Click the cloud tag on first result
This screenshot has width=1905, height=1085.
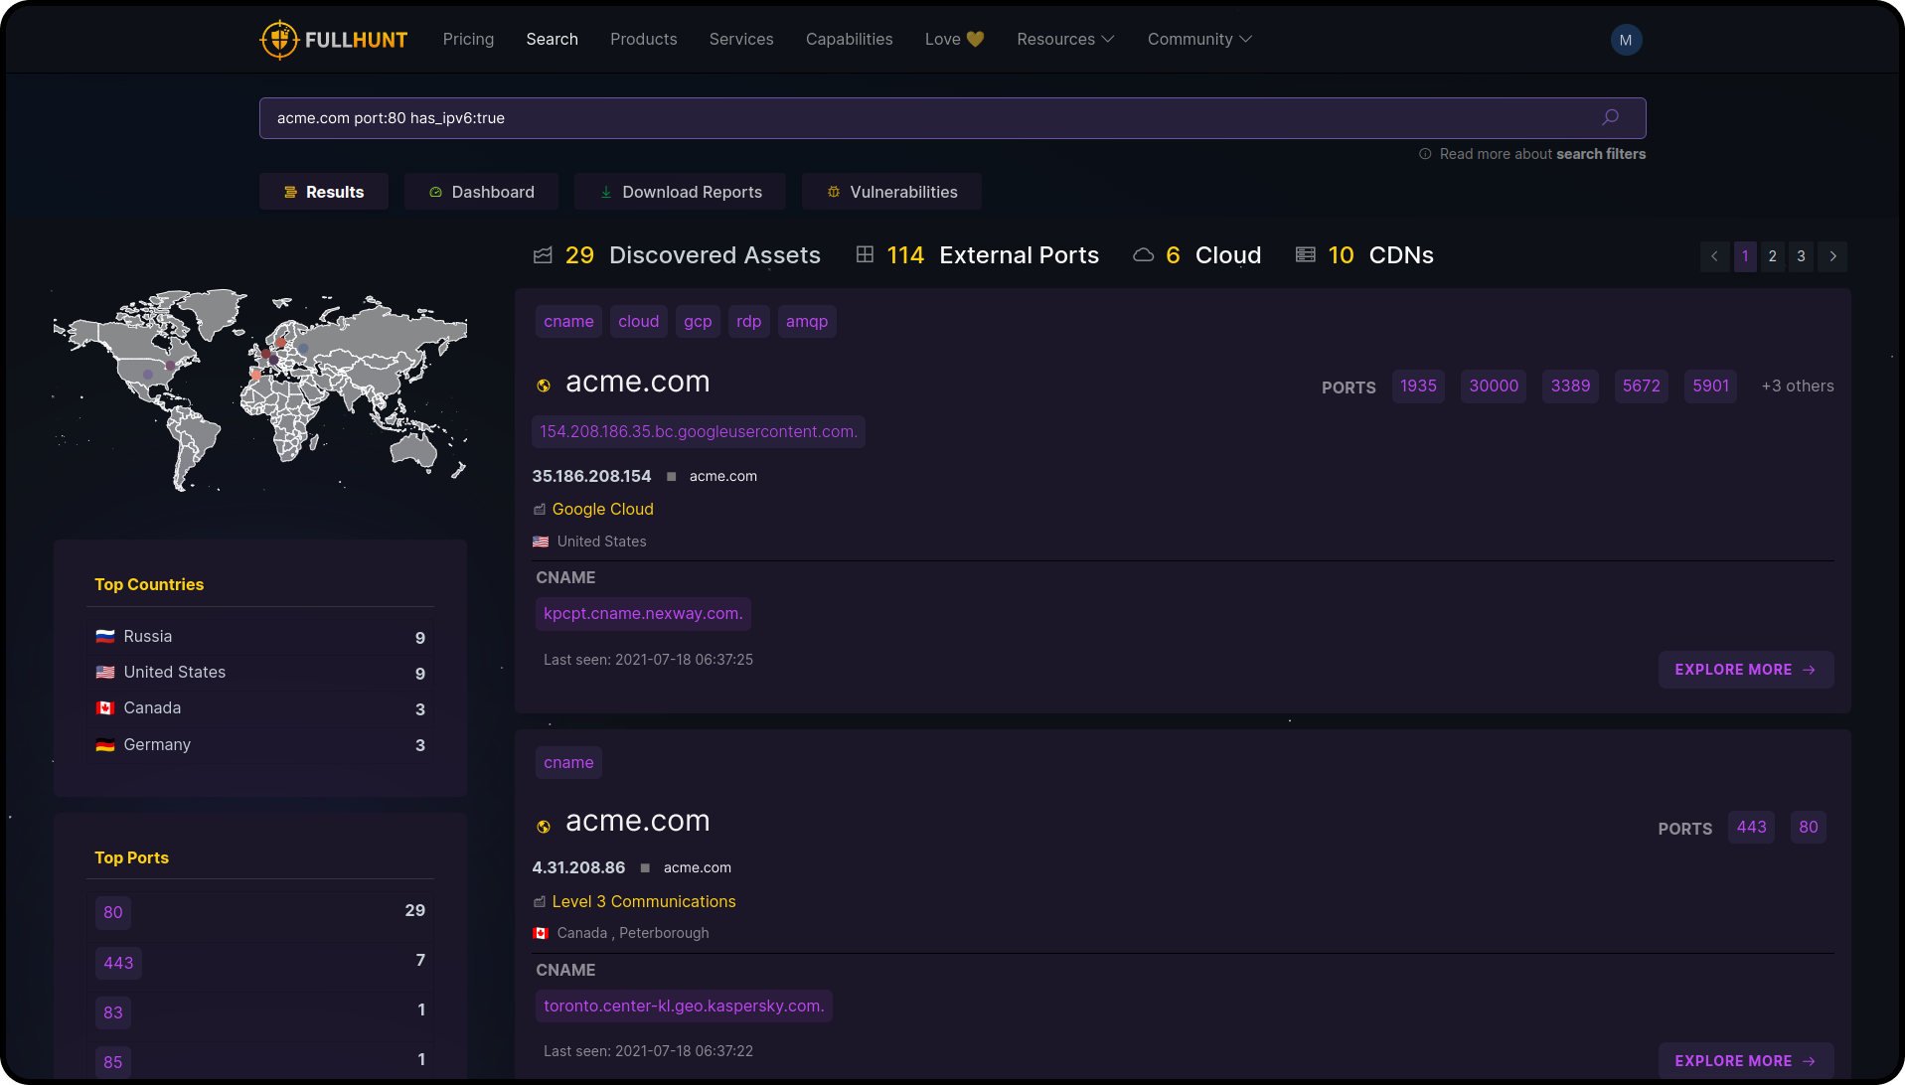[639, 322]
